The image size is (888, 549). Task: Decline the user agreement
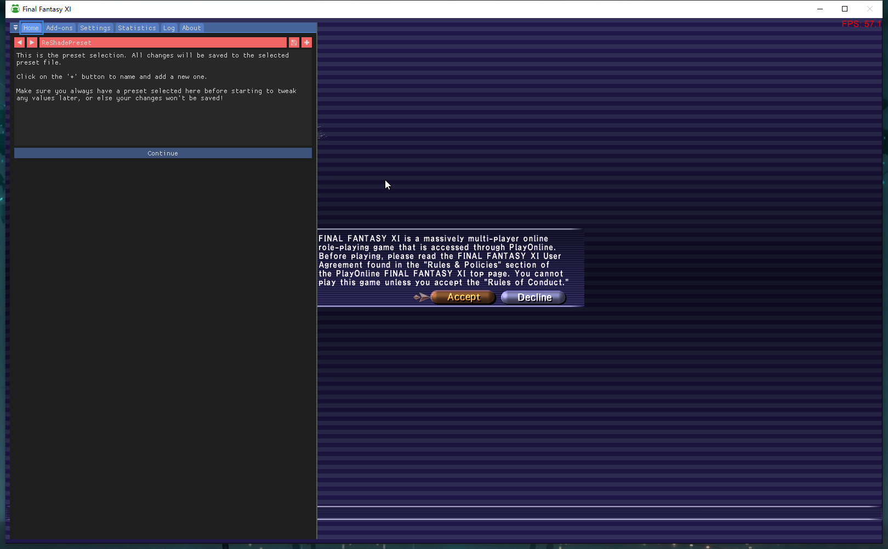534,297
